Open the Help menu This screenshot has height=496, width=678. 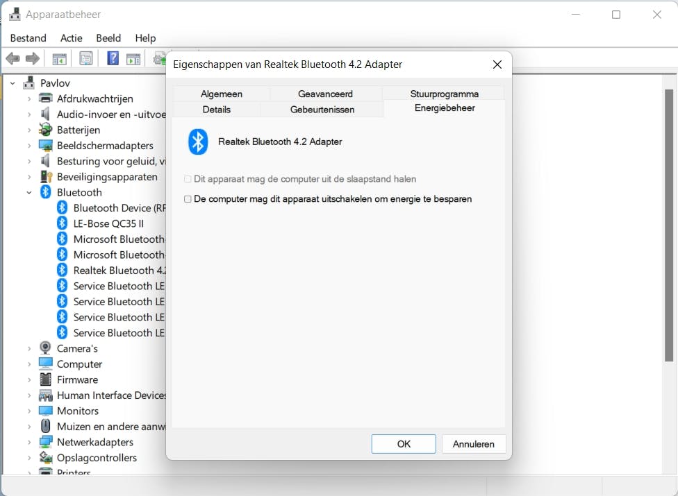coord(145,38)
